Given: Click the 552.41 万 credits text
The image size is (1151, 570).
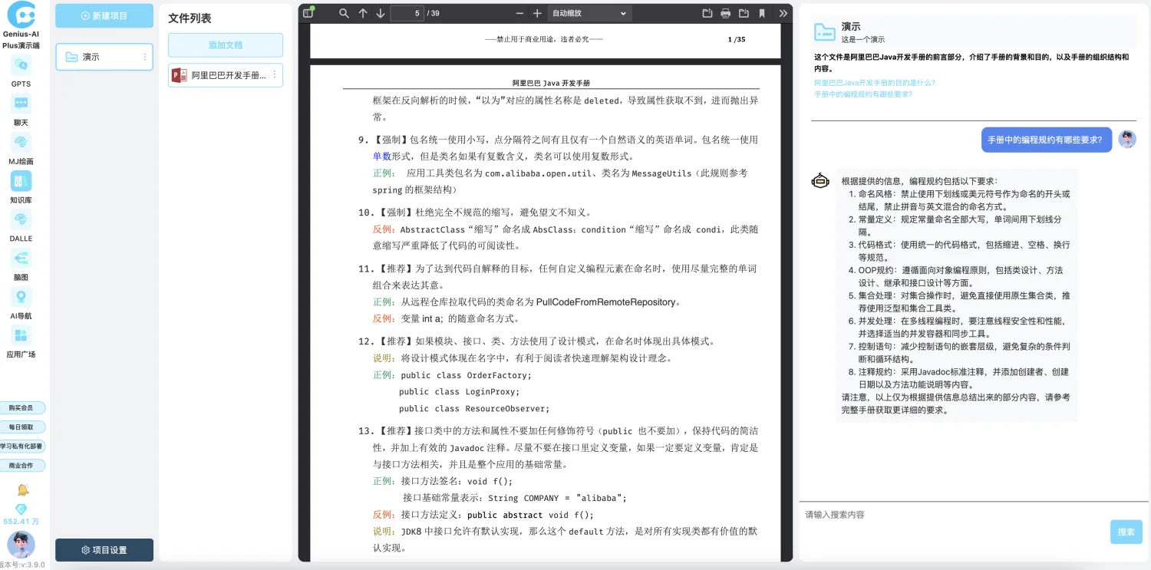Looking at the screenshot, I should 21,522.
